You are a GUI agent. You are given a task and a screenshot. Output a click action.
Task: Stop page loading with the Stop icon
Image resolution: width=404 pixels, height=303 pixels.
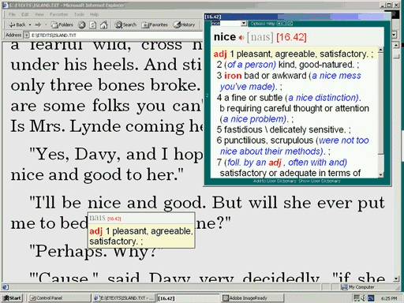pyautogui.click(x=82, y=24)
